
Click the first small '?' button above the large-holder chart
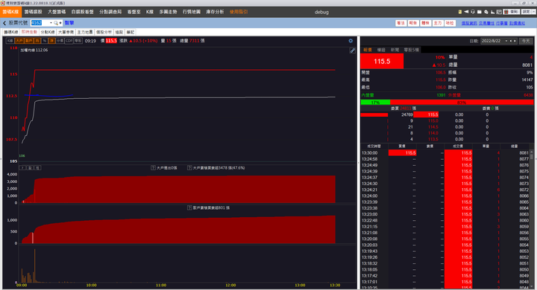22,168
